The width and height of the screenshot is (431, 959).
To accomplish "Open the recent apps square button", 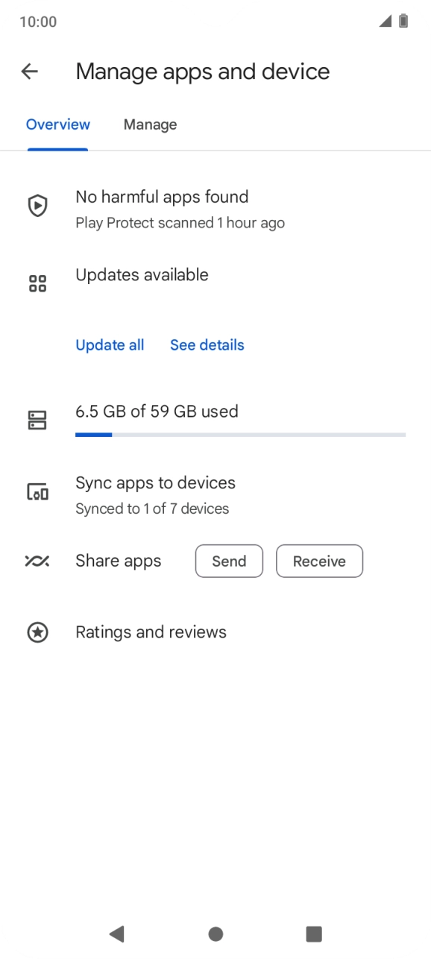I will [x=314, y=934].
